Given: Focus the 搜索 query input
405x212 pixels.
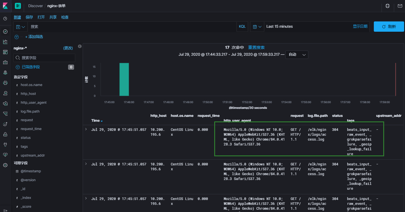Looking at the screenshot, I should coord(132,27).
